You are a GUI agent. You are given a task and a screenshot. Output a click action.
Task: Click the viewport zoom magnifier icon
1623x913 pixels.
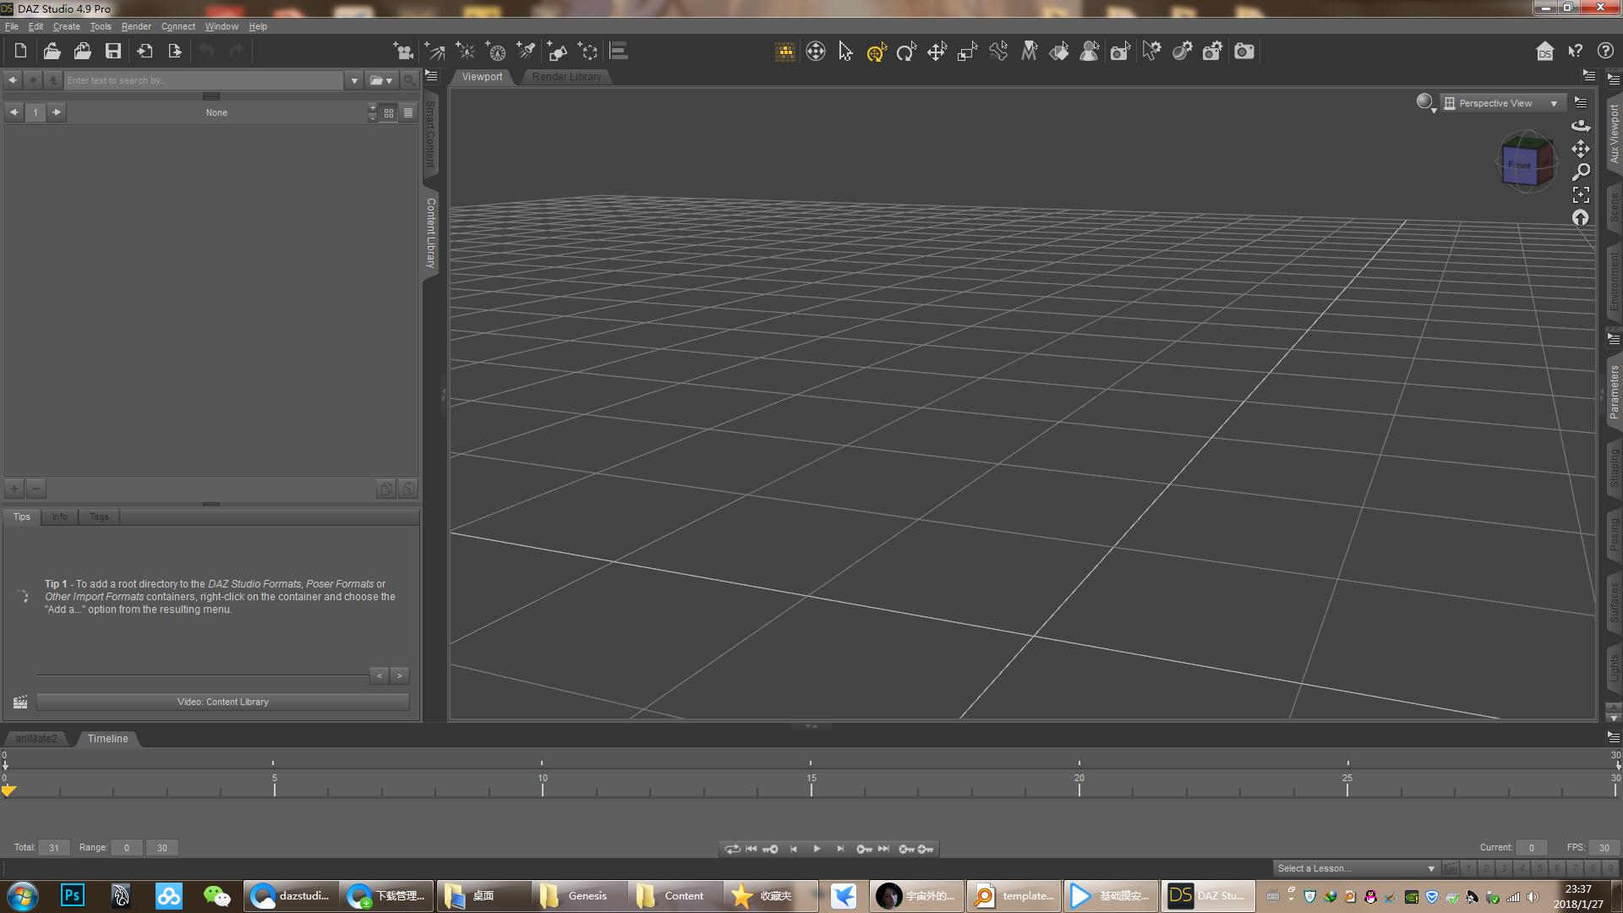tap(1581, 172)
